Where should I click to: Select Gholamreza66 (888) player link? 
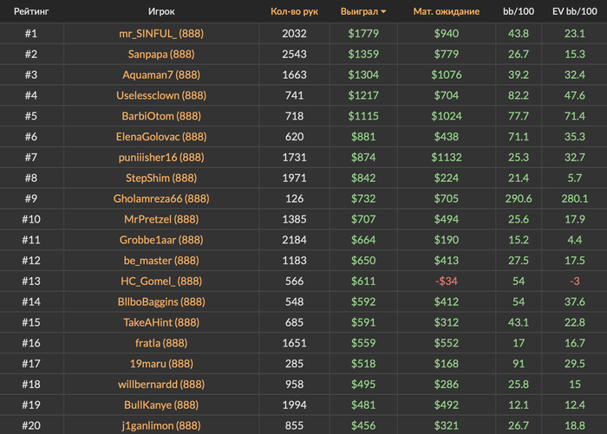click(160, 198)
